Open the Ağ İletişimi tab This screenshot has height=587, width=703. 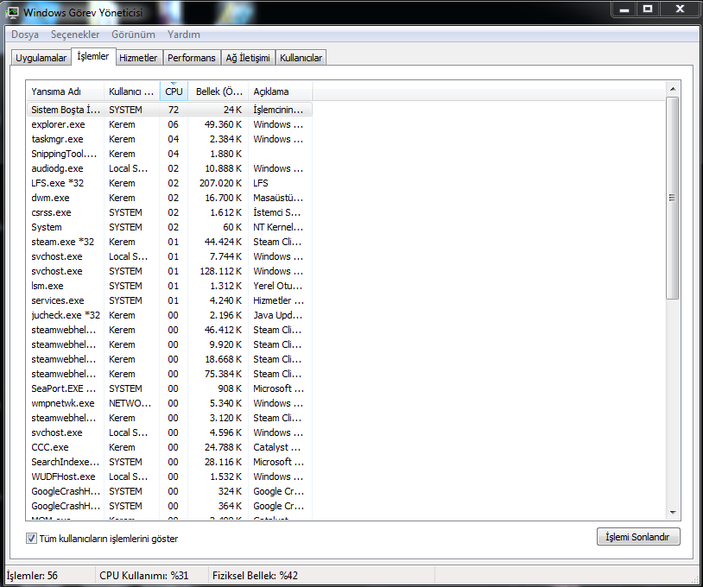coord(248,58)
